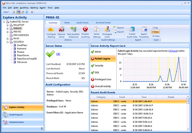Switch to the Alerts tab
This screenshot has height=133, width=192.
click(x=67, y=23)
